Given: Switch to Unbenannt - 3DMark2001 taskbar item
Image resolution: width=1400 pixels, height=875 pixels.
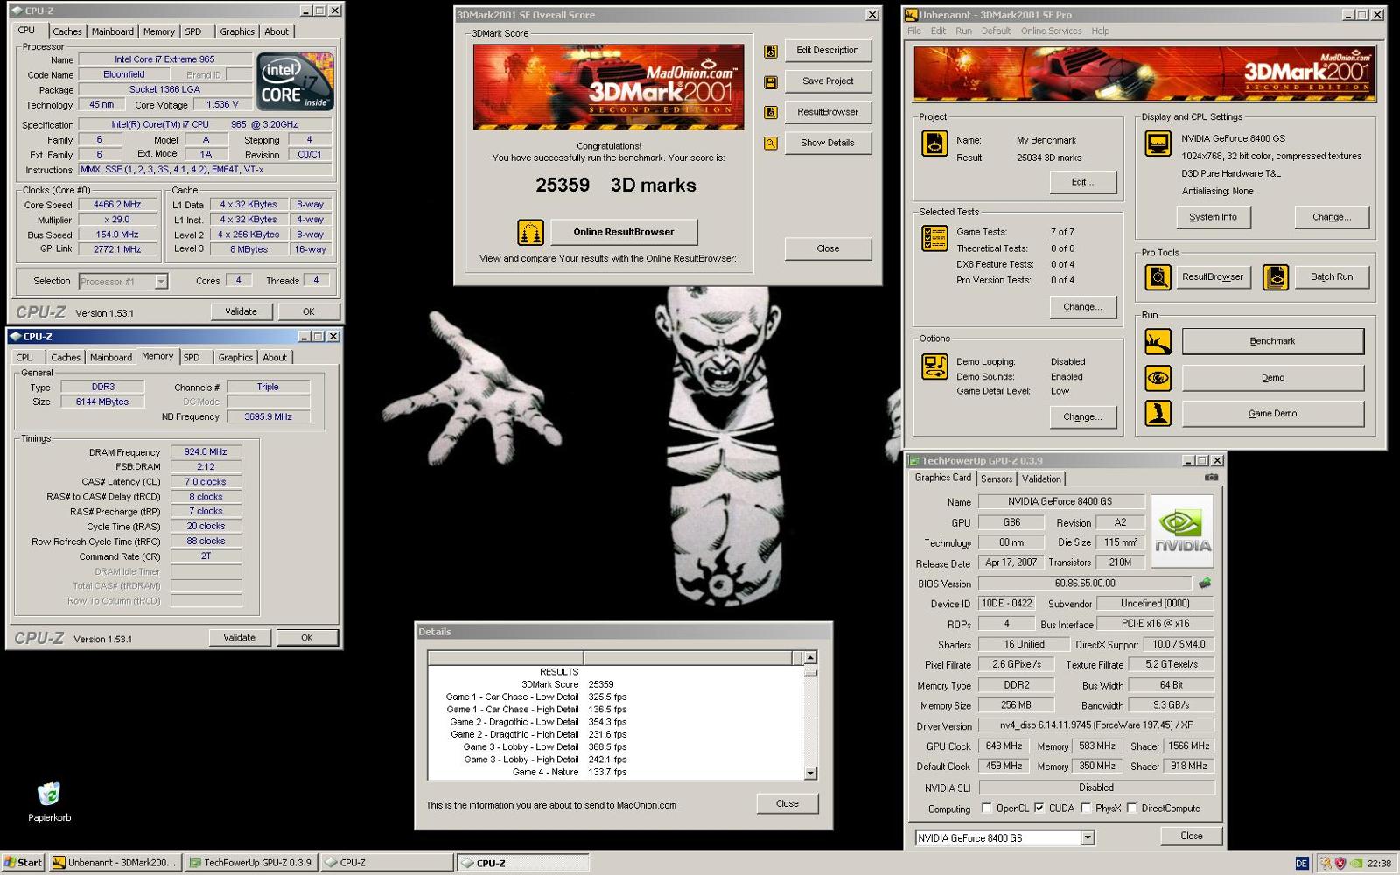Looking at the screenshot, I should click(x=115, y=863).
